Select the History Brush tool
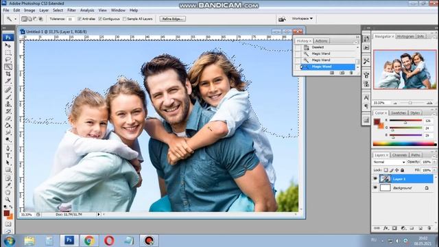Image resolution: width=439 pixels, height=247 pixels. click(x=8, y=111)
